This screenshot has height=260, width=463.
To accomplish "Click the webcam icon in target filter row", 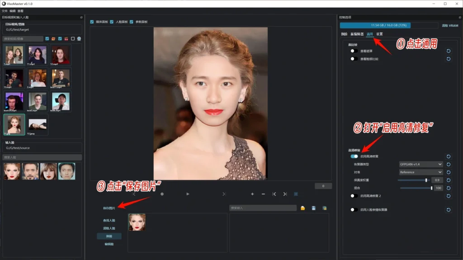I will click(x=79, y=39).
